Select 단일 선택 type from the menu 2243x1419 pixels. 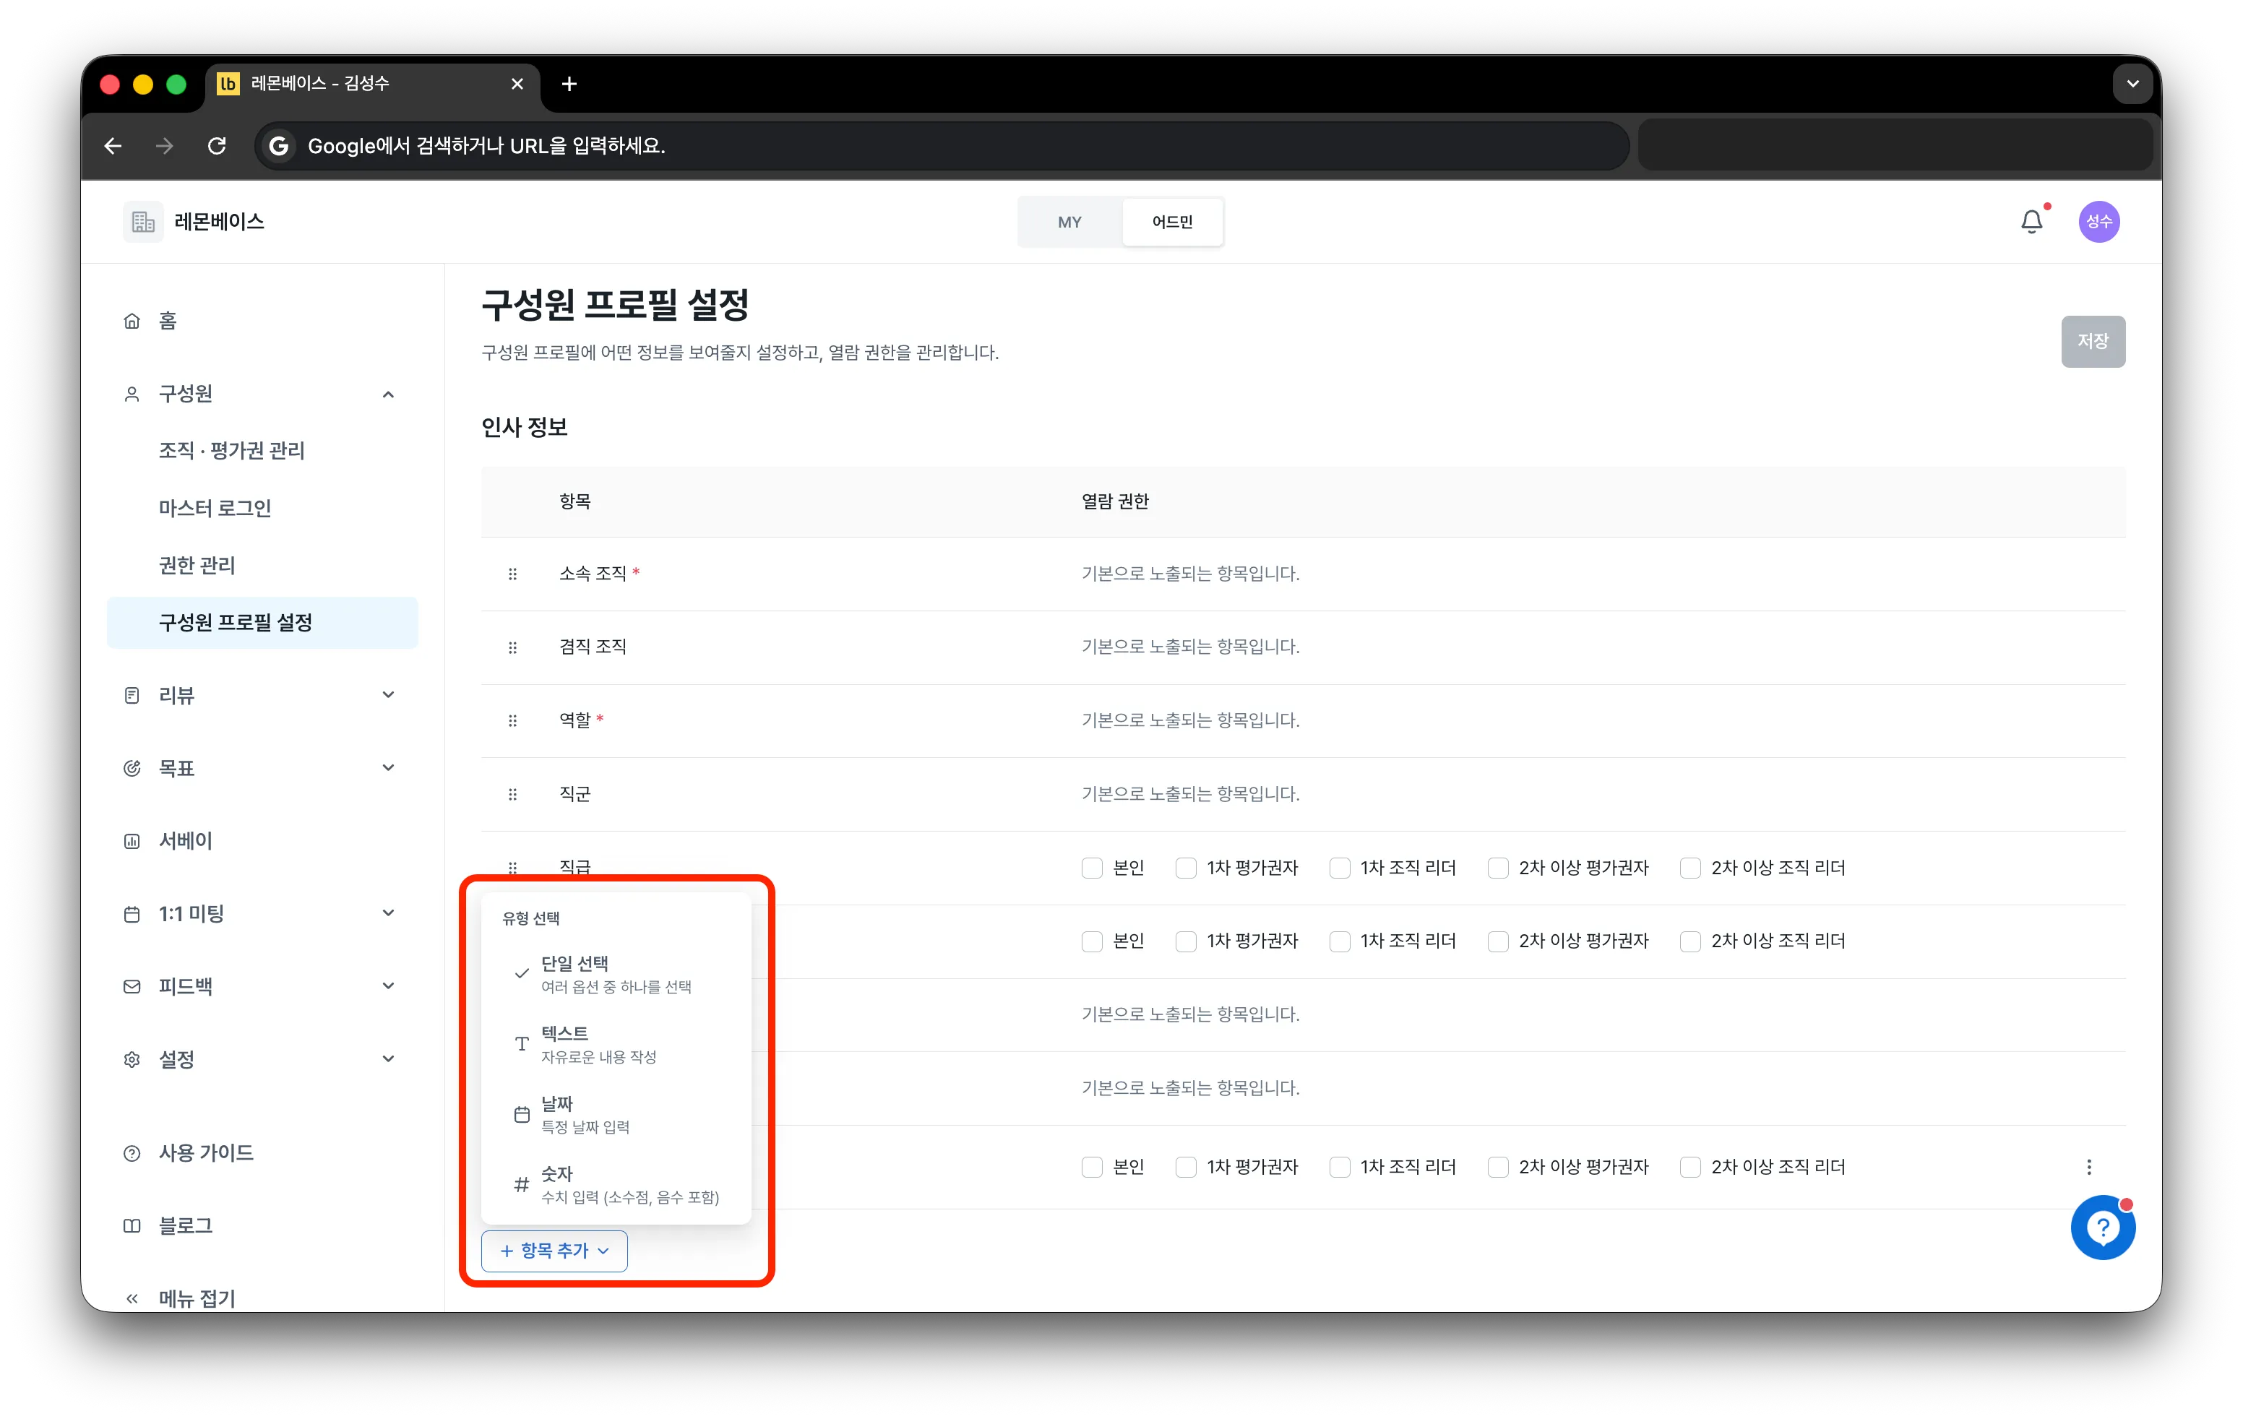coord(616,974)
